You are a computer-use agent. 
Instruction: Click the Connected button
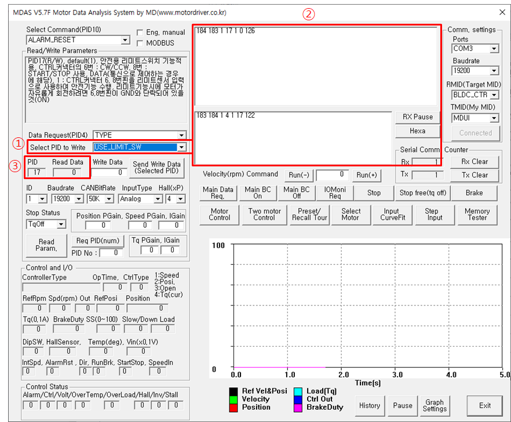pyautogui.click(x=476, y=133)
